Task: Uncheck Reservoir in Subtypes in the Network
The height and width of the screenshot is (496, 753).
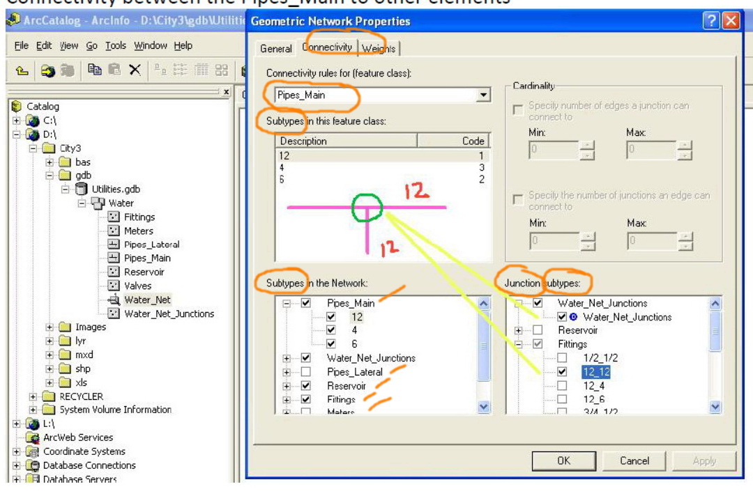Action: click(305, 386)
